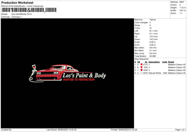Image resolution: width=187 pixels, height=132 pixels.
Task: Click the Total Bobbin value 25.96ft
Action: (153, 56)
